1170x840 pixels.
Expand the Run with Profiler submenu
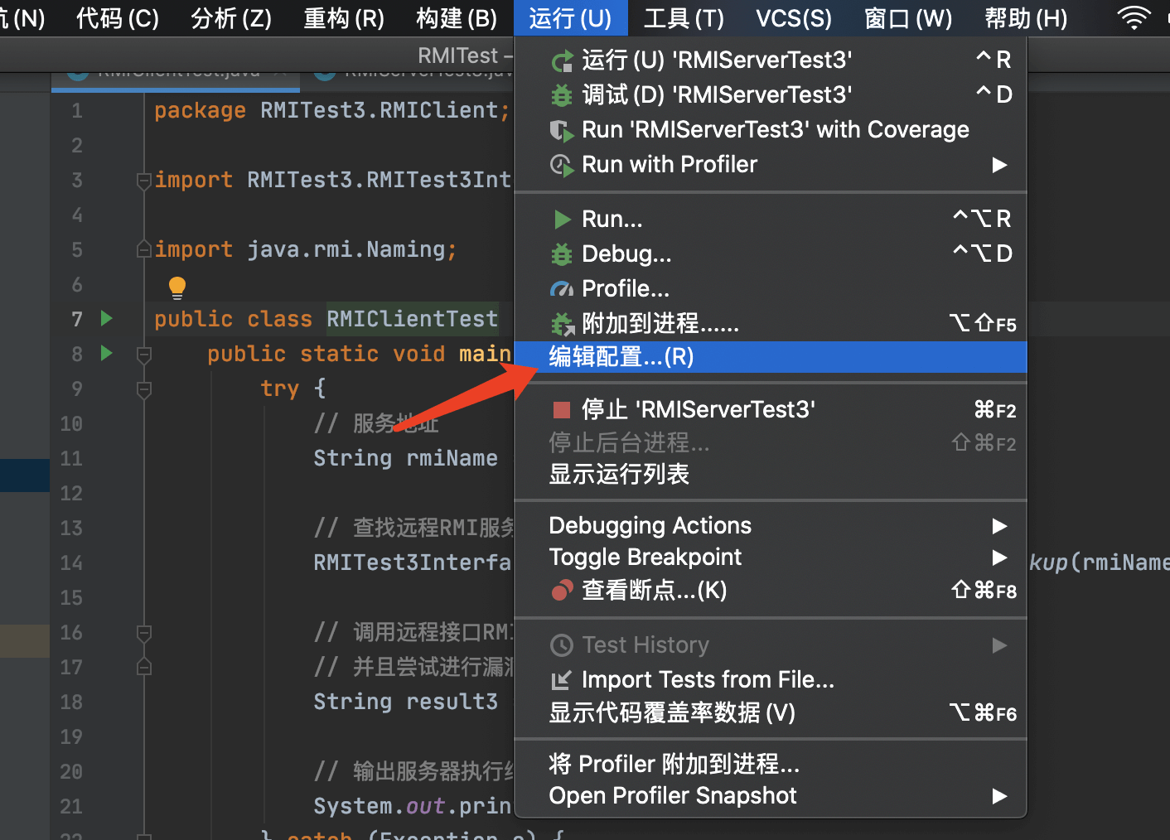tap(999, 165)
